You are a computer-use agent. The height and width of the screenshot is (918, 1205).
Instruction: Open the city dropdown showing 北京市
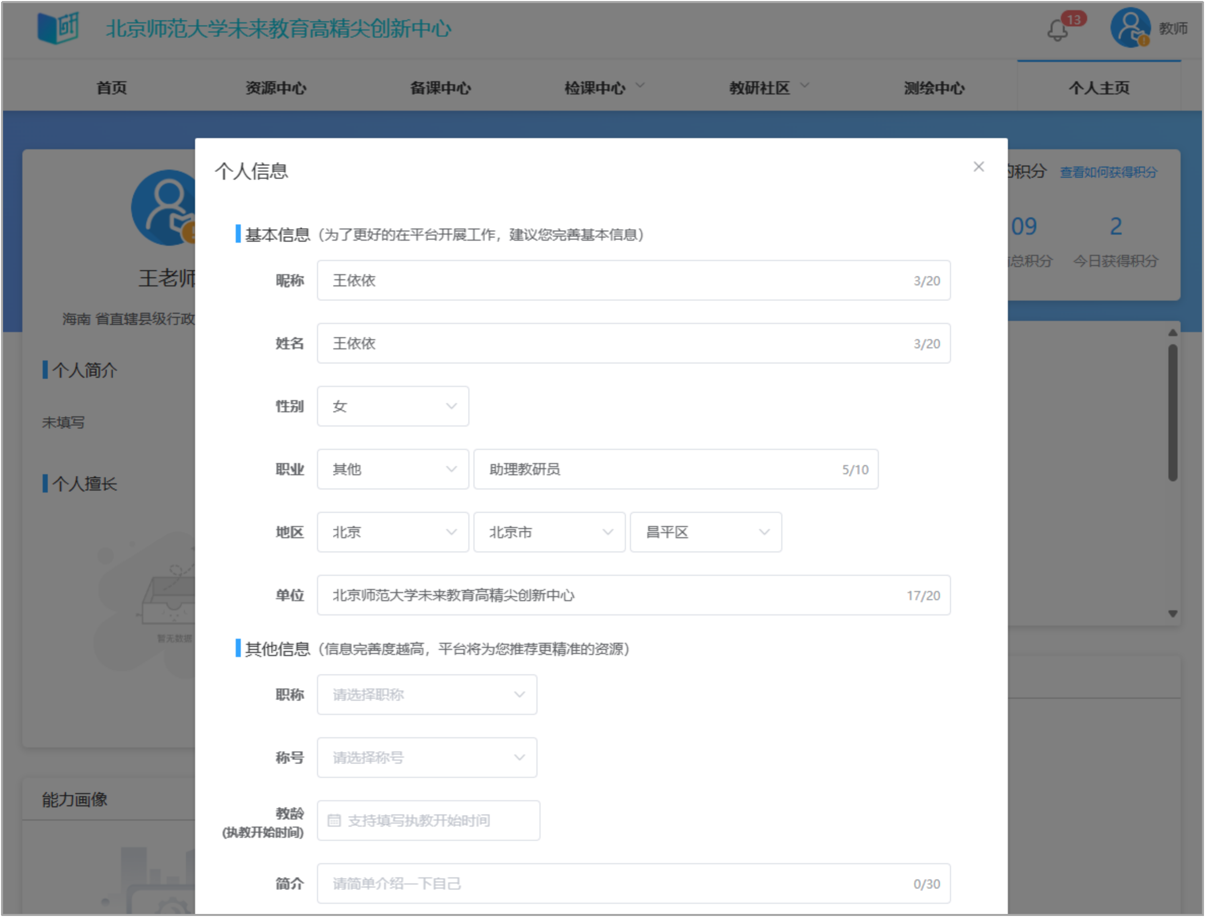point(549,532)
